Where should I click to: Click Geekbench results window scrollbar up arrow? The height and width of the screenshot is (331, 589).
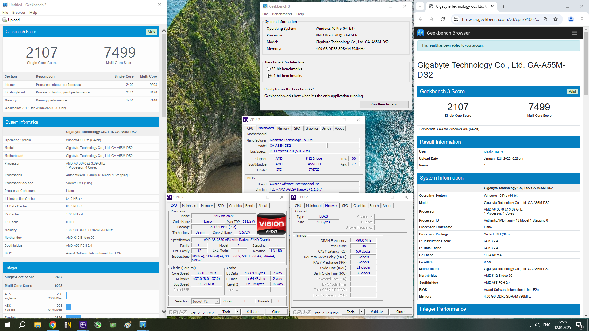click(164, 30)
